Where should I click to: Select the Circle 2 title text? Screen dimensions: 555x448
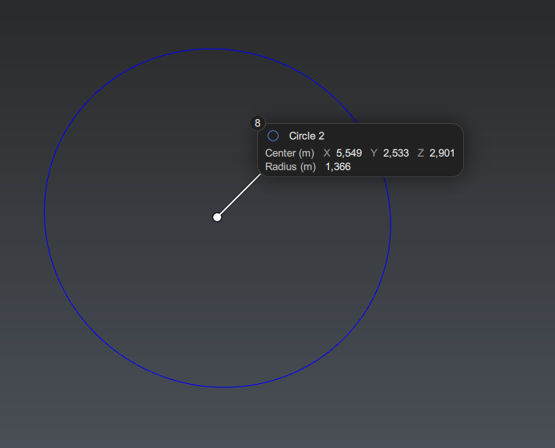307,137
